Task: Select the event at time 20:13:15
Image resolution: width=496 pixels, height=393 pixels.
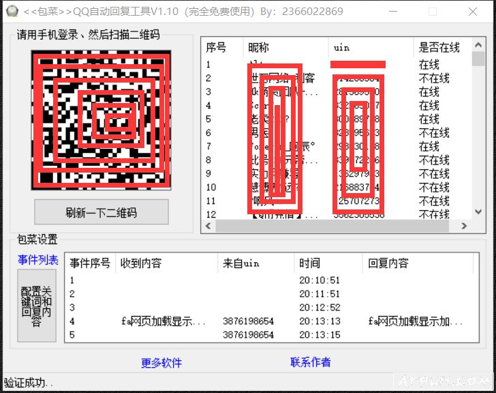Action: pyautogui.click(x=320, y=334)
